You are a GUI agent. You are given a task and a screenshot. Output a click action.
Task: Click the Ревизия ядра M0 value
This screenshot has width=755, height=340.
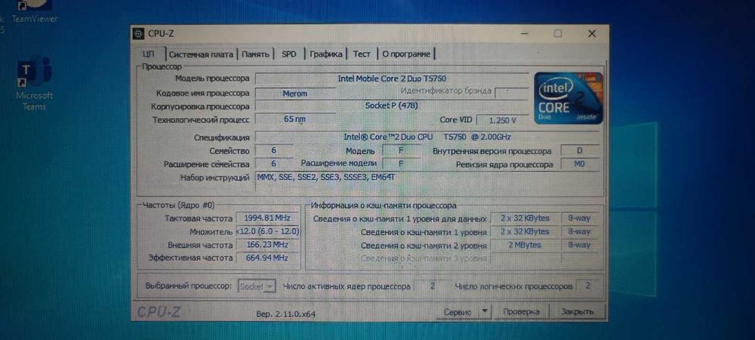click(580, 164)
